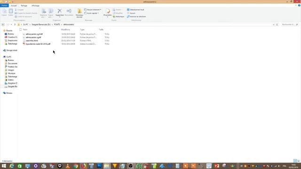Open VLC from the taskbar

coord(68,166)
